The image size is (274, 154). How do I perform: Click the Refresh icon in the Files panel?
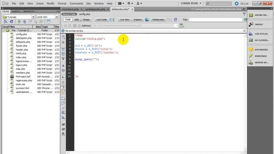click(x=12, y=22)
